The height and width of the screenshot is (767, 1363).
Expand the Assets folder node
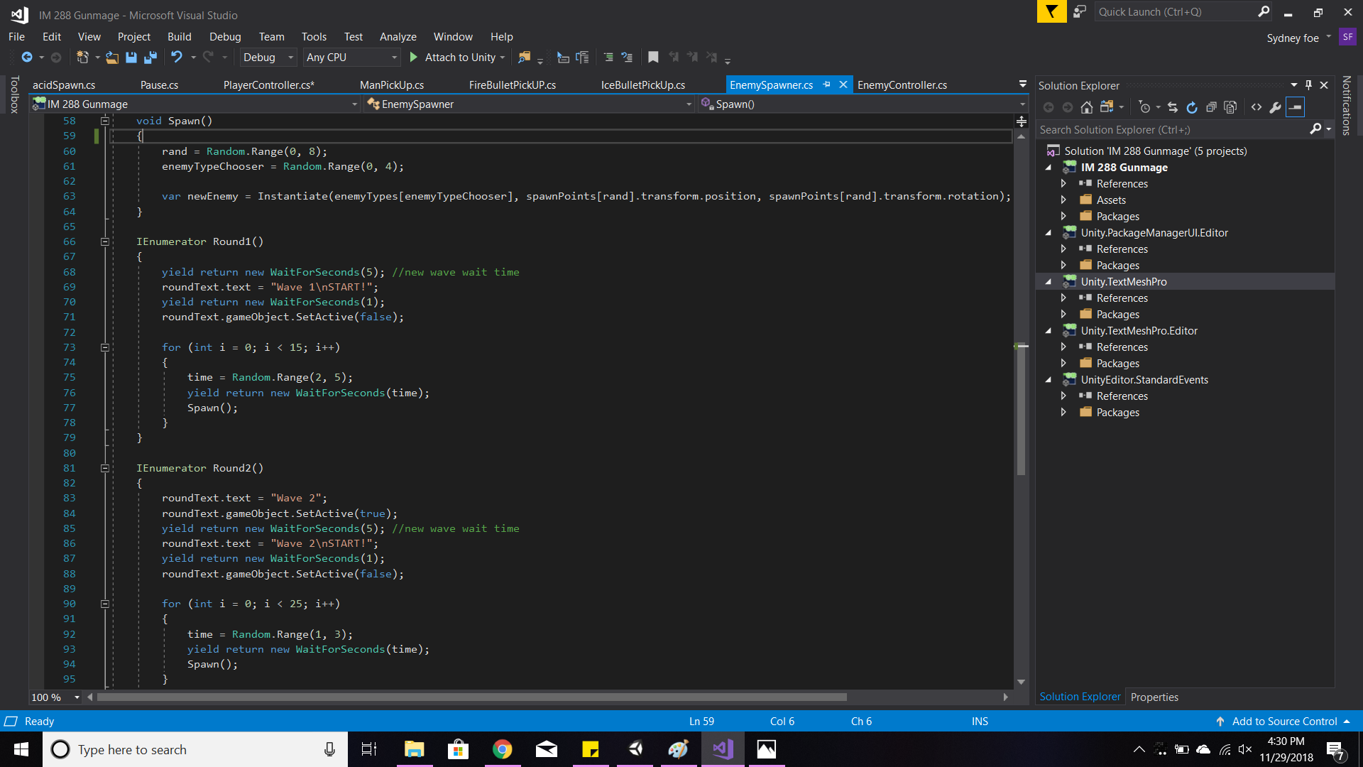click(1063, 200)
